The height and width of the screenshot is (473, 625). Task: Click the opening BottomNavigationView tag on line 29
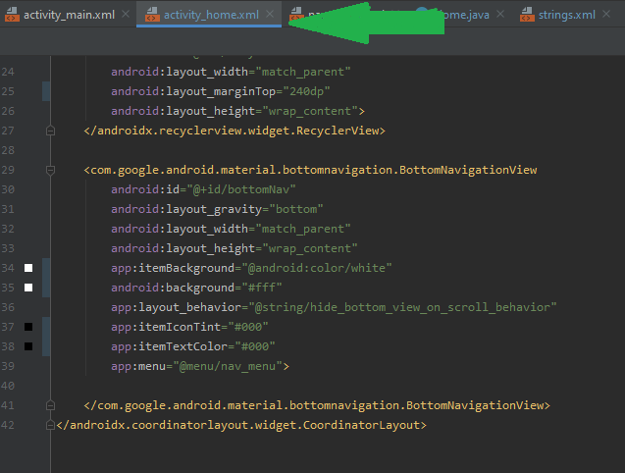310,170
